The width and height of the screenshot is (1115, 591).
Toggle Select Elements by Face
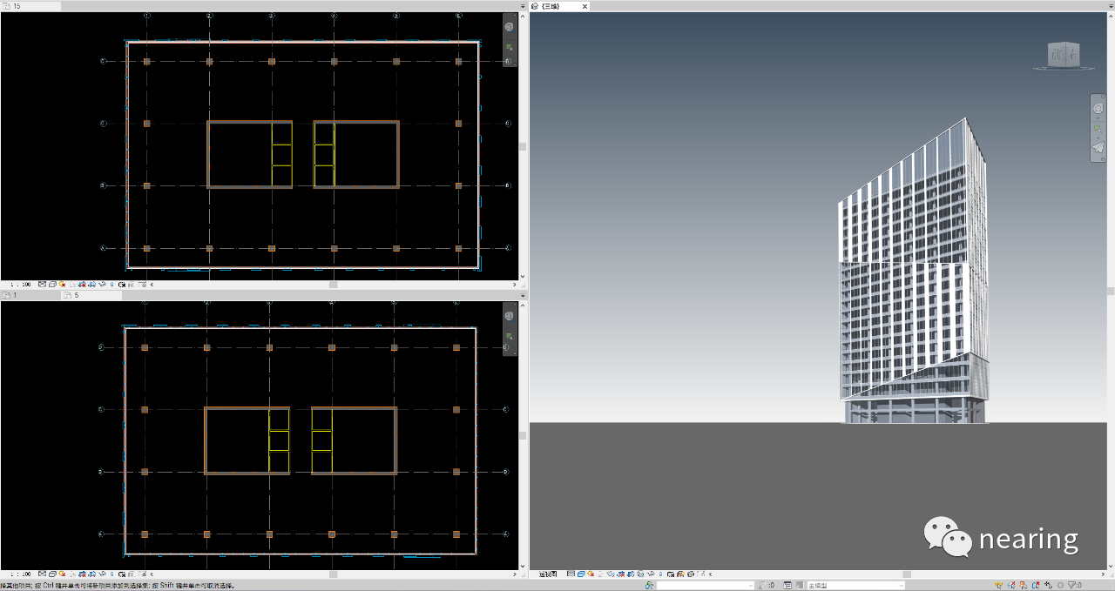(1036, 585)
